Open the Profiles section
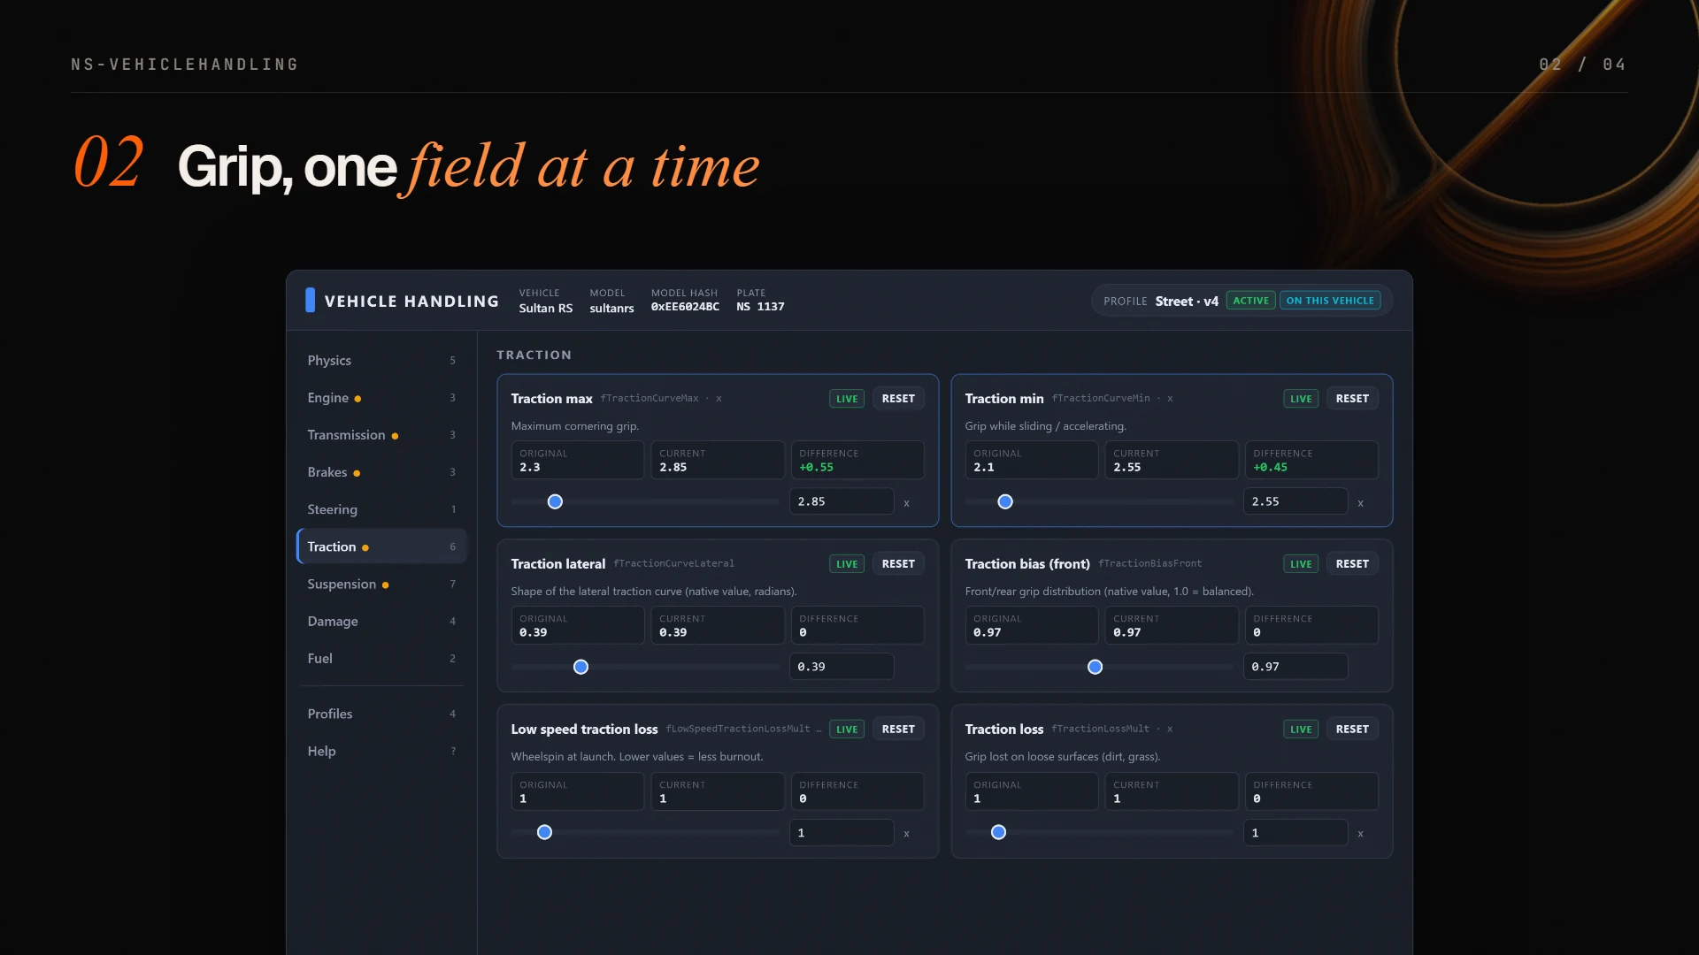 [381, 714]
